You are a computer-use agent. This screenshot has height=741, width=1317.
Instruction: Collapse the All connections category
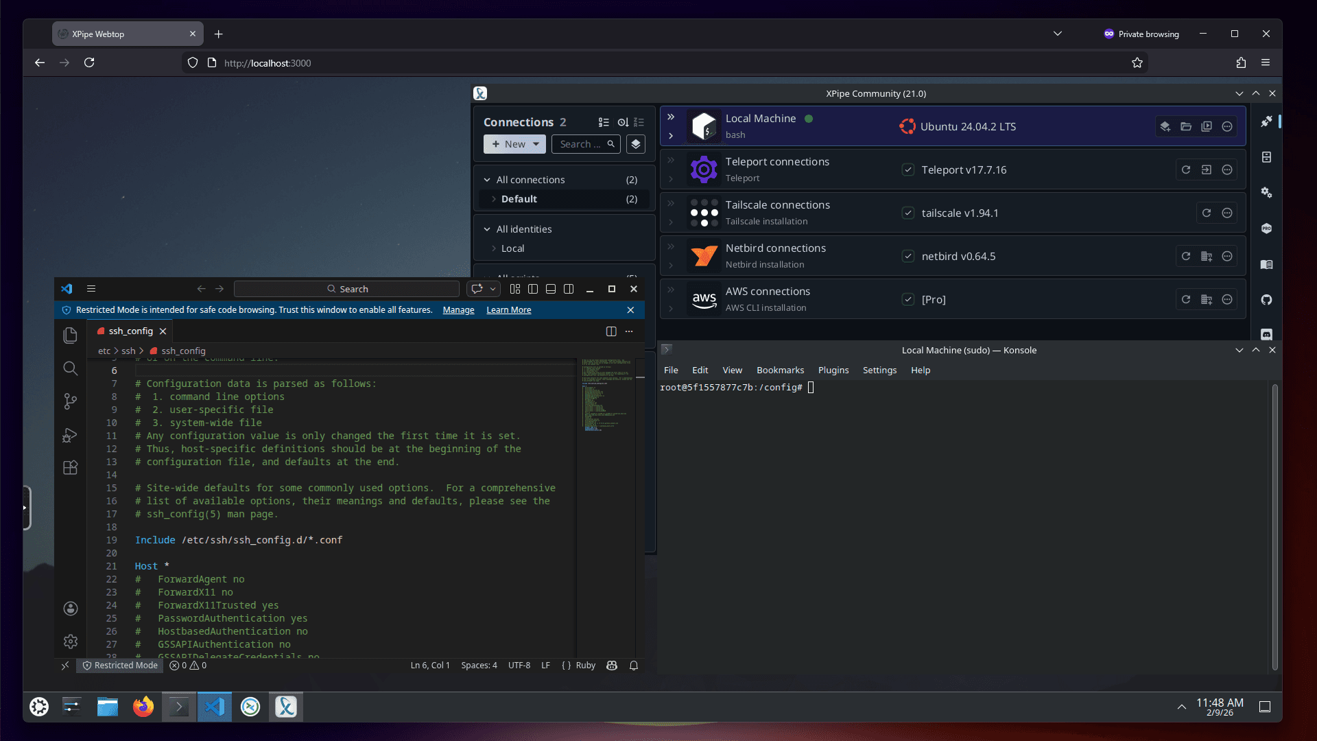click(487, 180)
